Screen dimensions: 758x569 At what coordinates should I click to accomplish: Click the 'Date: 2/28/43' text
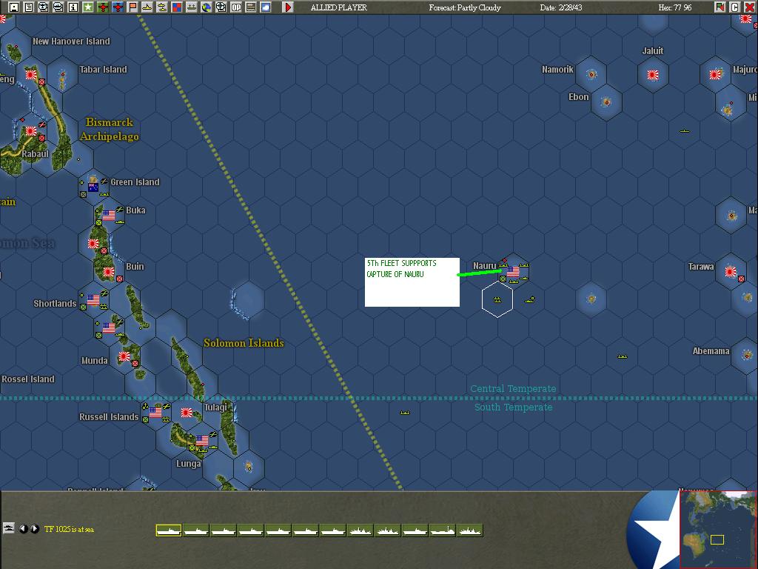coord(561,7)
